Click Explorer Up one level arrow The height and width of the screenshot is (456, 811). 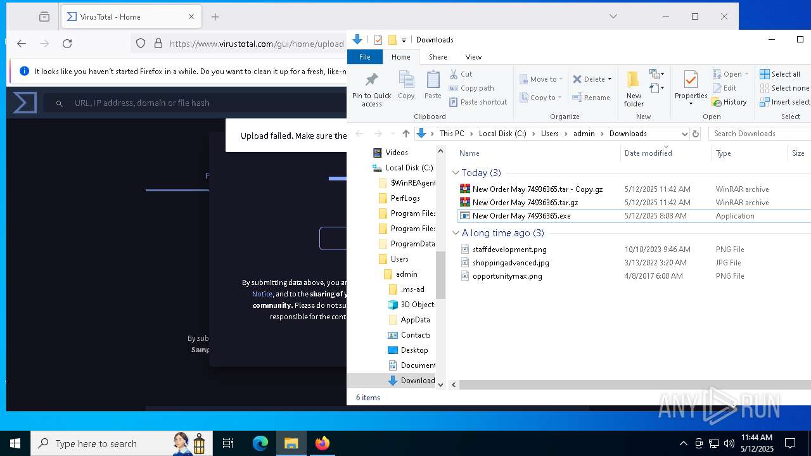click(406, 134)
